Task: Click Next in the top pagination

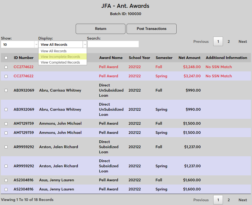Action: tap(242, 41)
